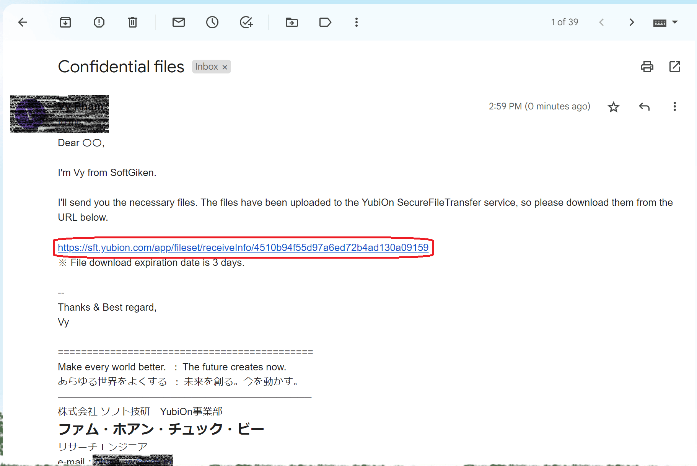Viewport: 697px width, 466px height.
Task: Click the 'Confidential files' subject heading
Action: (x=121, y=67)
